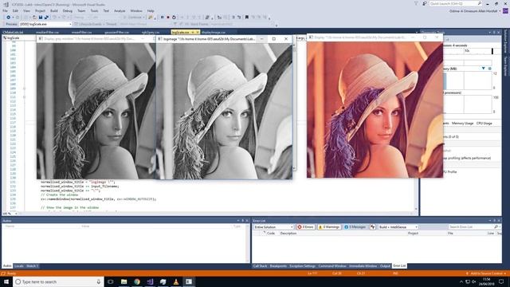Click Error List search magnifier icon

[x=496, y=226]
